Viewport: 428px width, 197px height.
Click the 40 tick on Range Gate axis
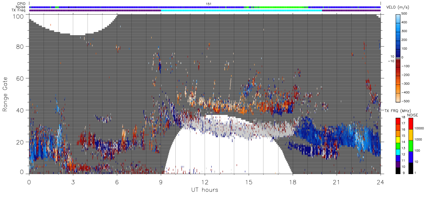click(x=20, y=110)
